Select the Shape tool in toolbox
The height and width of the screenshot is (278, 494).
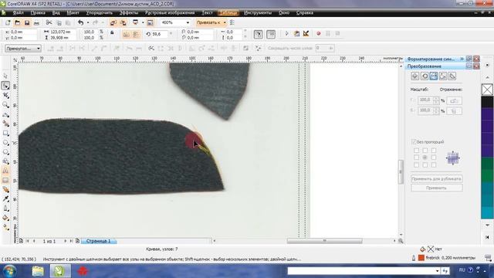point(5,86)
